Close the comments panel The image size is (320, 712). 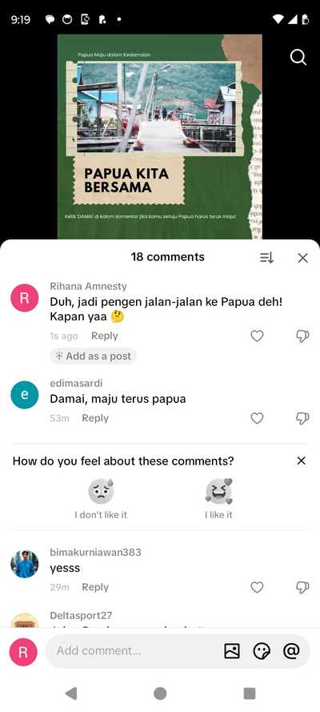302,258
